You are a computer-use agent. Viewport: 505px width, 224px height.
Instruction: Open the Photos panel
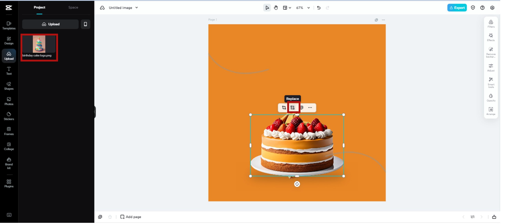(9, 101)
